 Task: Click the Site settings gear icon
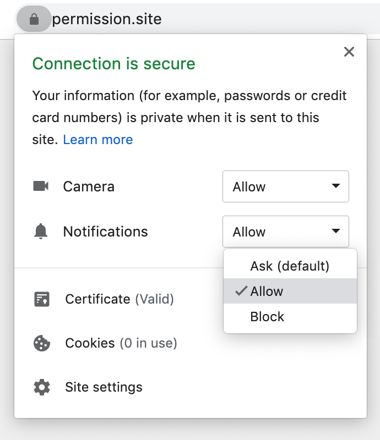pyautogui.click(x=42, y=387)
